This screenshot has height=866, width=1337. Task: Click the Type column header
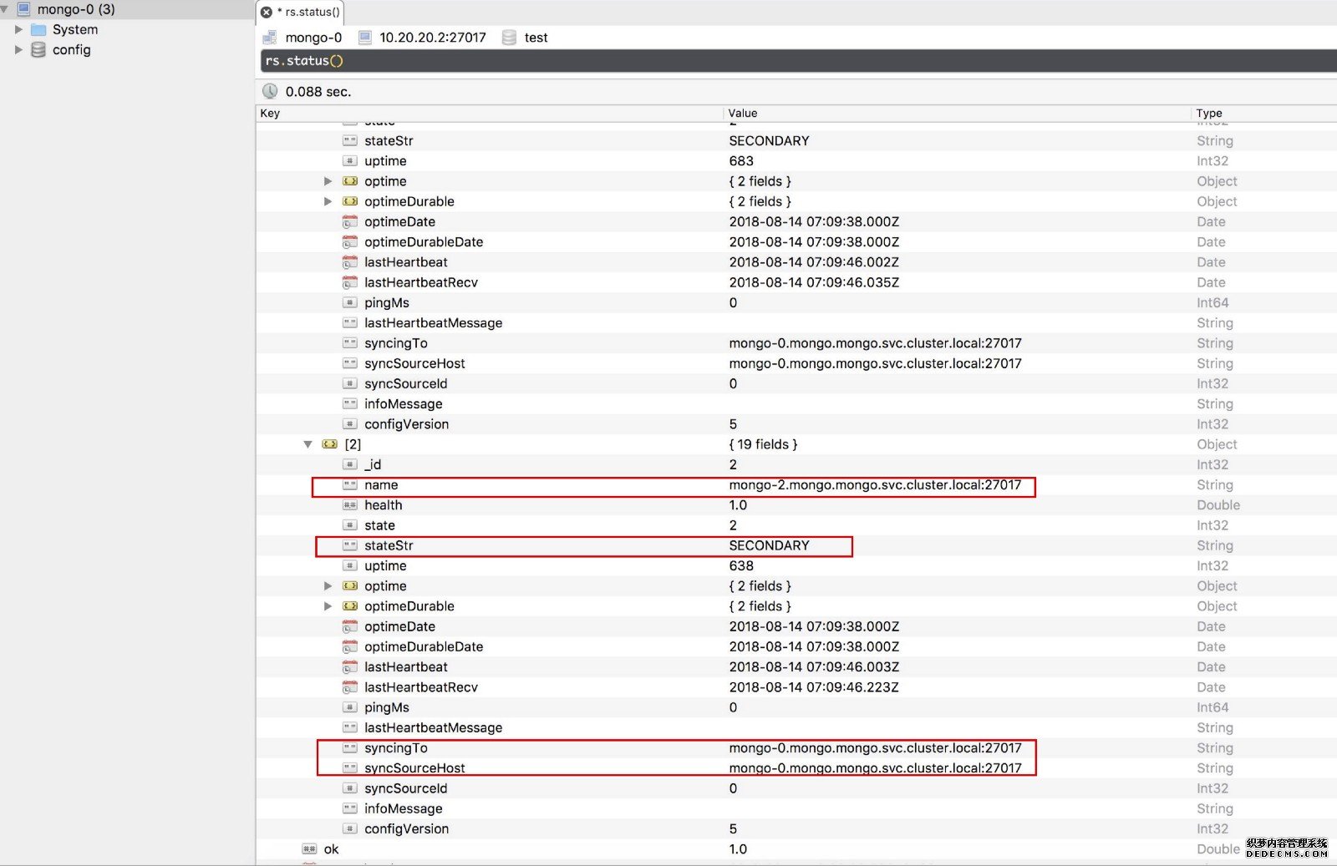point(1208,114)
